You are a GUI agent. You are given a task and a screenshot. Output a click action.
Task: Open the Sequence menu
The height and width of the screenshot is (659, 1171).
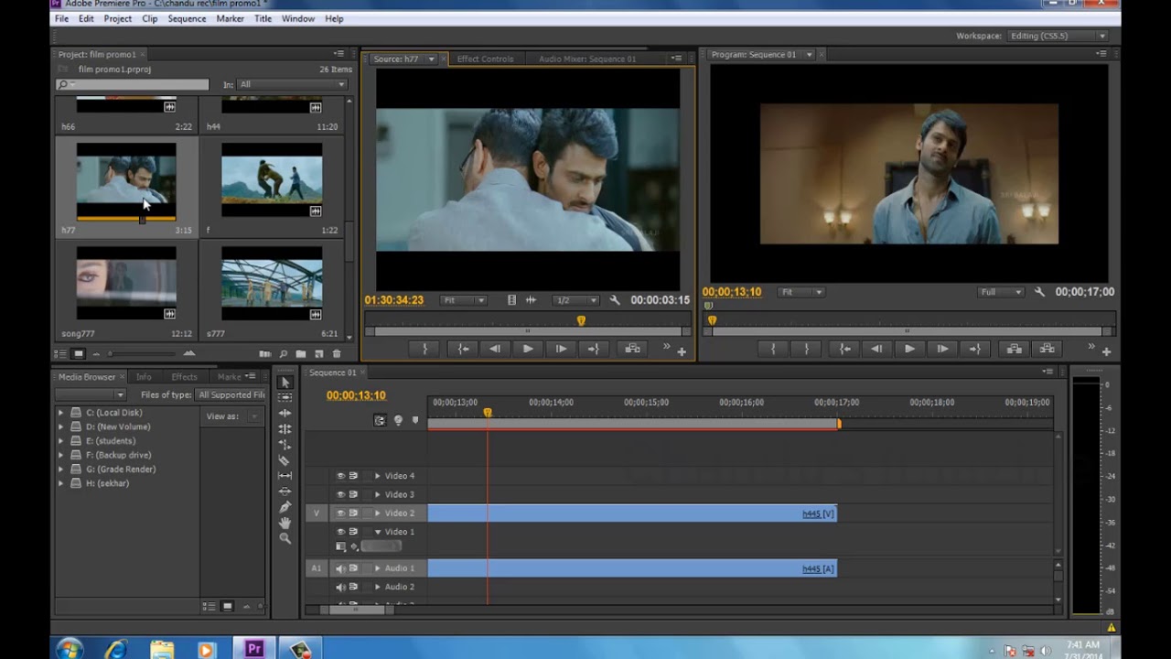(x=187, y=18)
